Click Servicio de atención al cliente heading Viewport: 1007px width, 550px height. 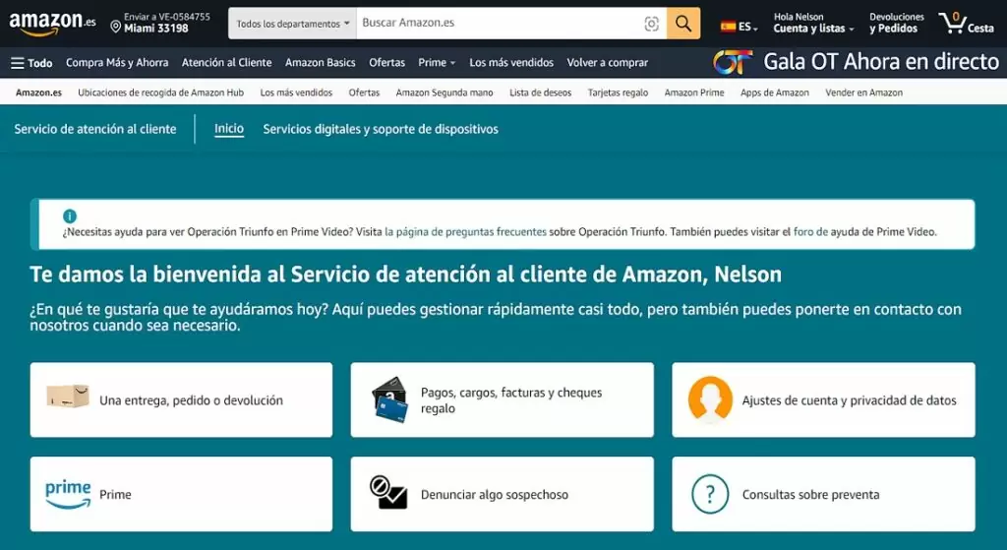pos(95,129)
